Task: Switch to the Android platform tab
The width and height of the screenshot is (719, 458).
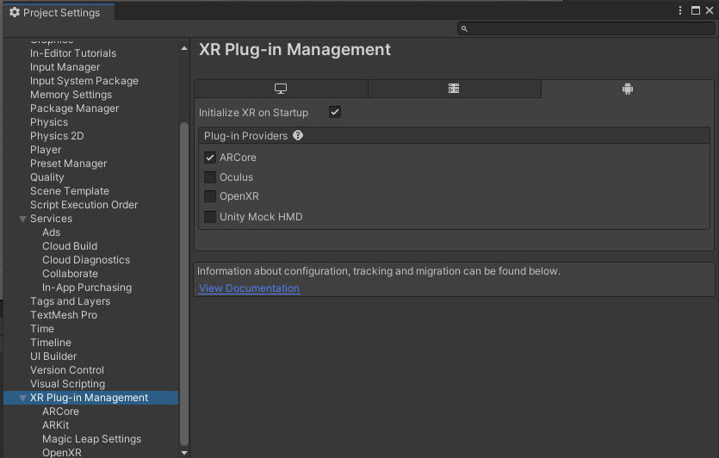Action: (x=627, y=89)
